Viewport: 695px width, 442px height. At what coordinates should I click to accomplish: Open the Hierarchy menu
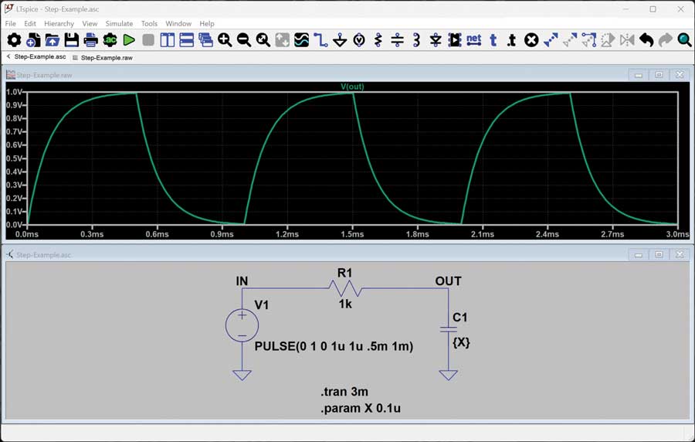[x=59, y=24]
